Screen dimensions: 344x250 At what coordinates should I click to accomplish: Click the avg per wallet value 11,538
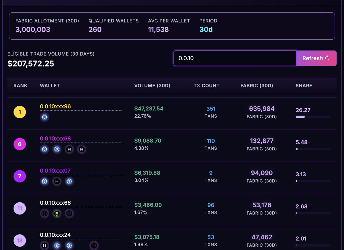click(159, 29)
